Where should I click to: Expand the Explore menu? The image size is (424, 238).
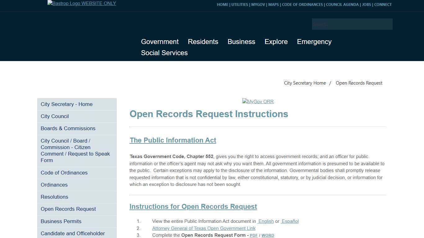[276, 42]
